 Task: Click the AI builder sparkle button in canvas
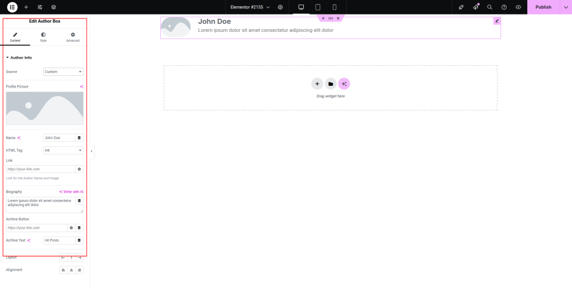click(x=344, y=84)
